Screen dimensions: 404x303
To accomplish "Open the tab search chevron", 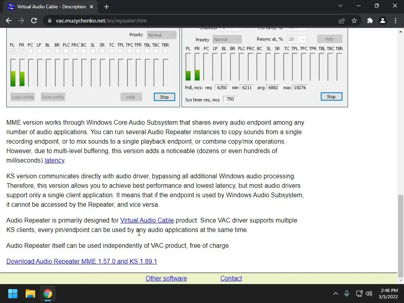I will (340, 6).
